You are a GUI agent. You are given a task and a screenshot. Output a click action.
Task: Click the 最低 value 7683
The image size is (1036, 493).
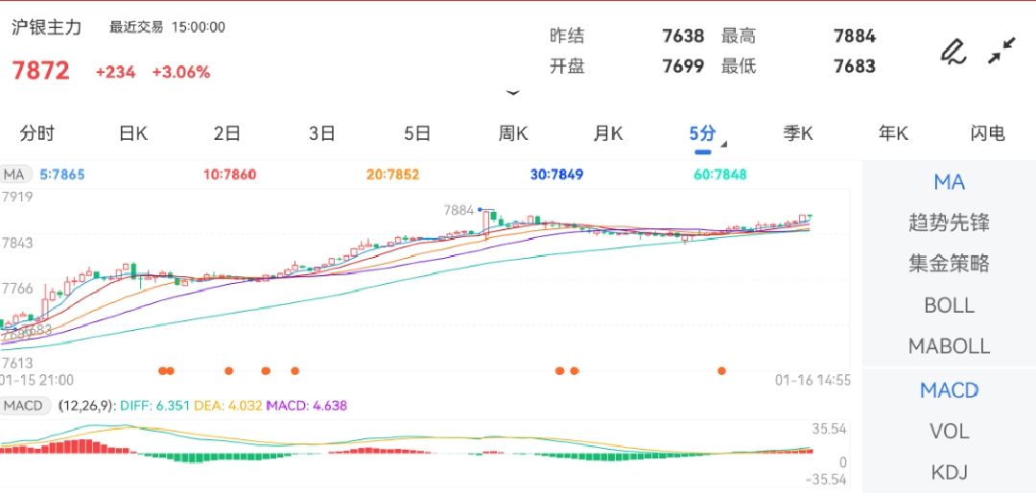(x=855, y=66)
